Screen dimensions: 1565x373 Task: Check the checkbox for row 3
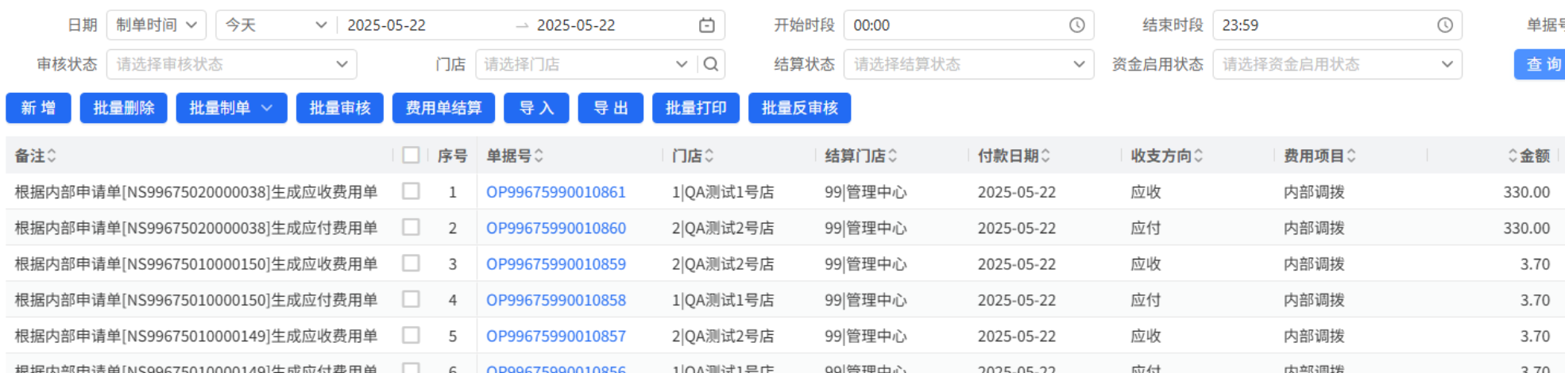point(411,263)
